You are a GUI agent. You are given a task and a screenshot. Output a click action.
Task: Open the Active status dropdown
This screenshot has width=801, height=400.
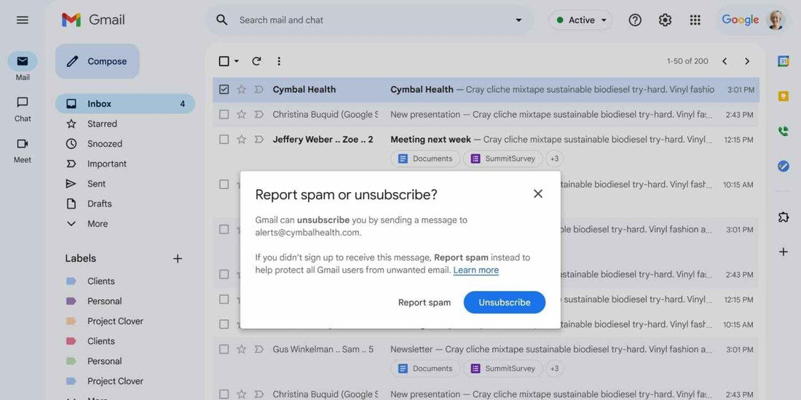(581, 20)
